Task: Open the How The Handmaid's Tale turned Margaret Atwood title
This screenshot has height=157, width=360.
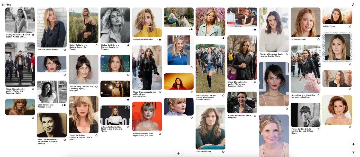Action: (x=48, y=142)
